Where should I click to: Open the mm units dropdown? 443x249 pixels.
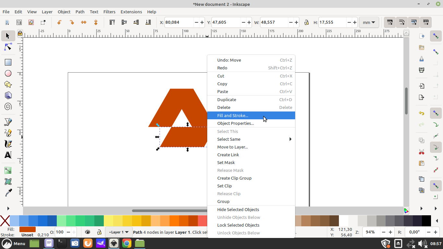pos(369,22)
